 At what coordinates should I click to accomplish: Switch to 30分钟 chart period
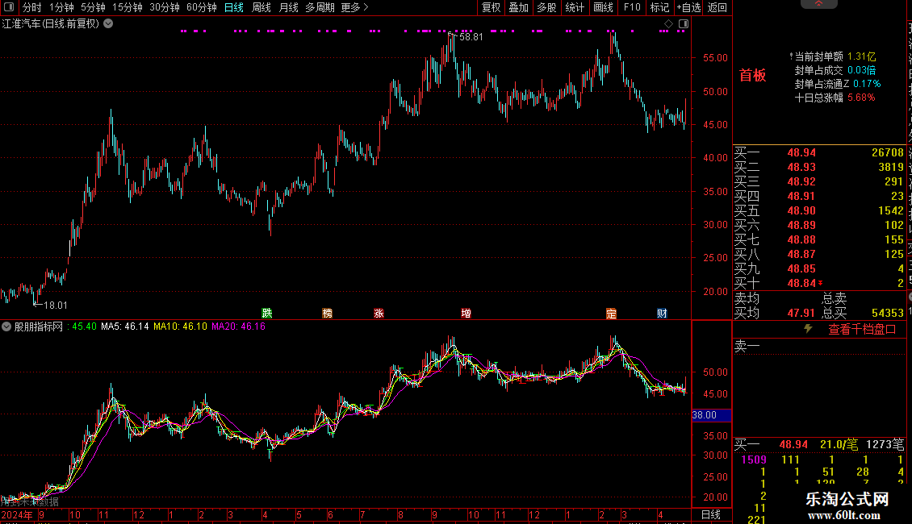[165, 7]
